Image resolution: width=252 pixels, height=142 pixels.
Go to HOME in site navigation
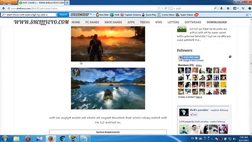76,22
